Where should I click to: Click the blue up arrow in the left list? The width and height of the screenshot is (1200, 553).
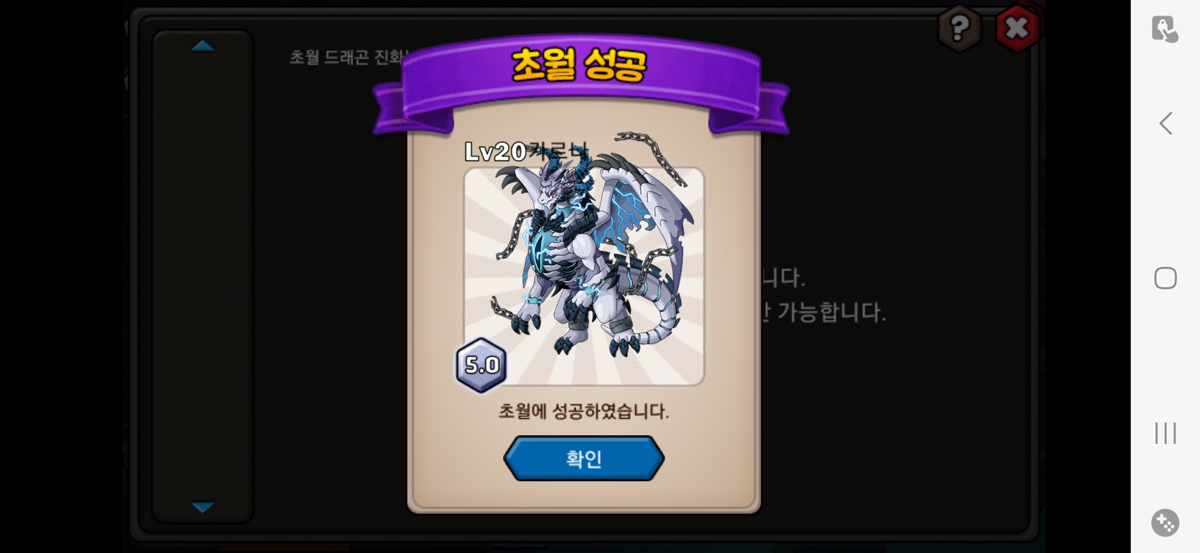203,46
